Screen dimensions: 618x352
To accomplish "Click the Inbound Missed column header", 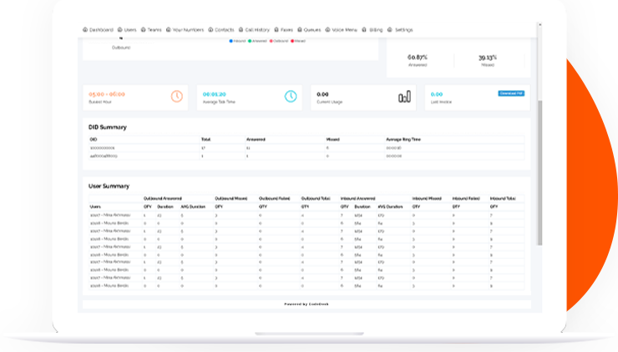I will pos(427,199).
